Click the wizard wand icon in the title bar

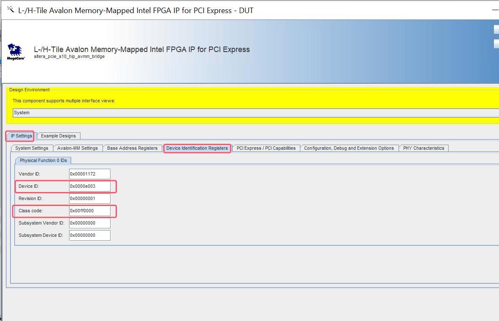pyautogui.click(x=11, y=10)
